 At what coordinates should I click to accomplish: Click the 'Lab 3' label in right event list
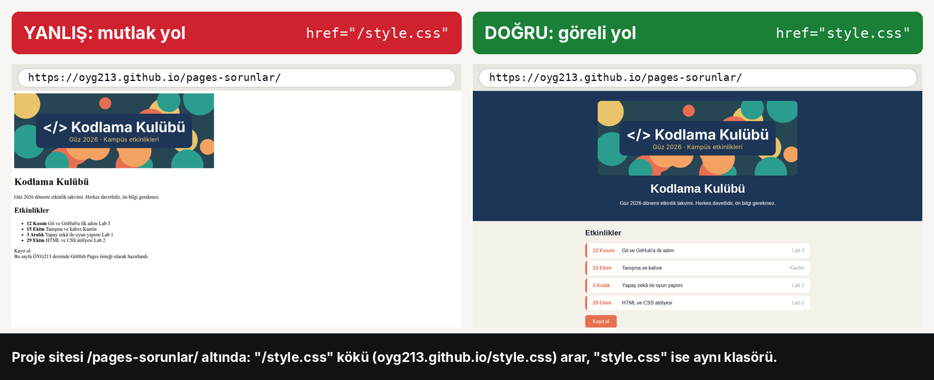798,251
